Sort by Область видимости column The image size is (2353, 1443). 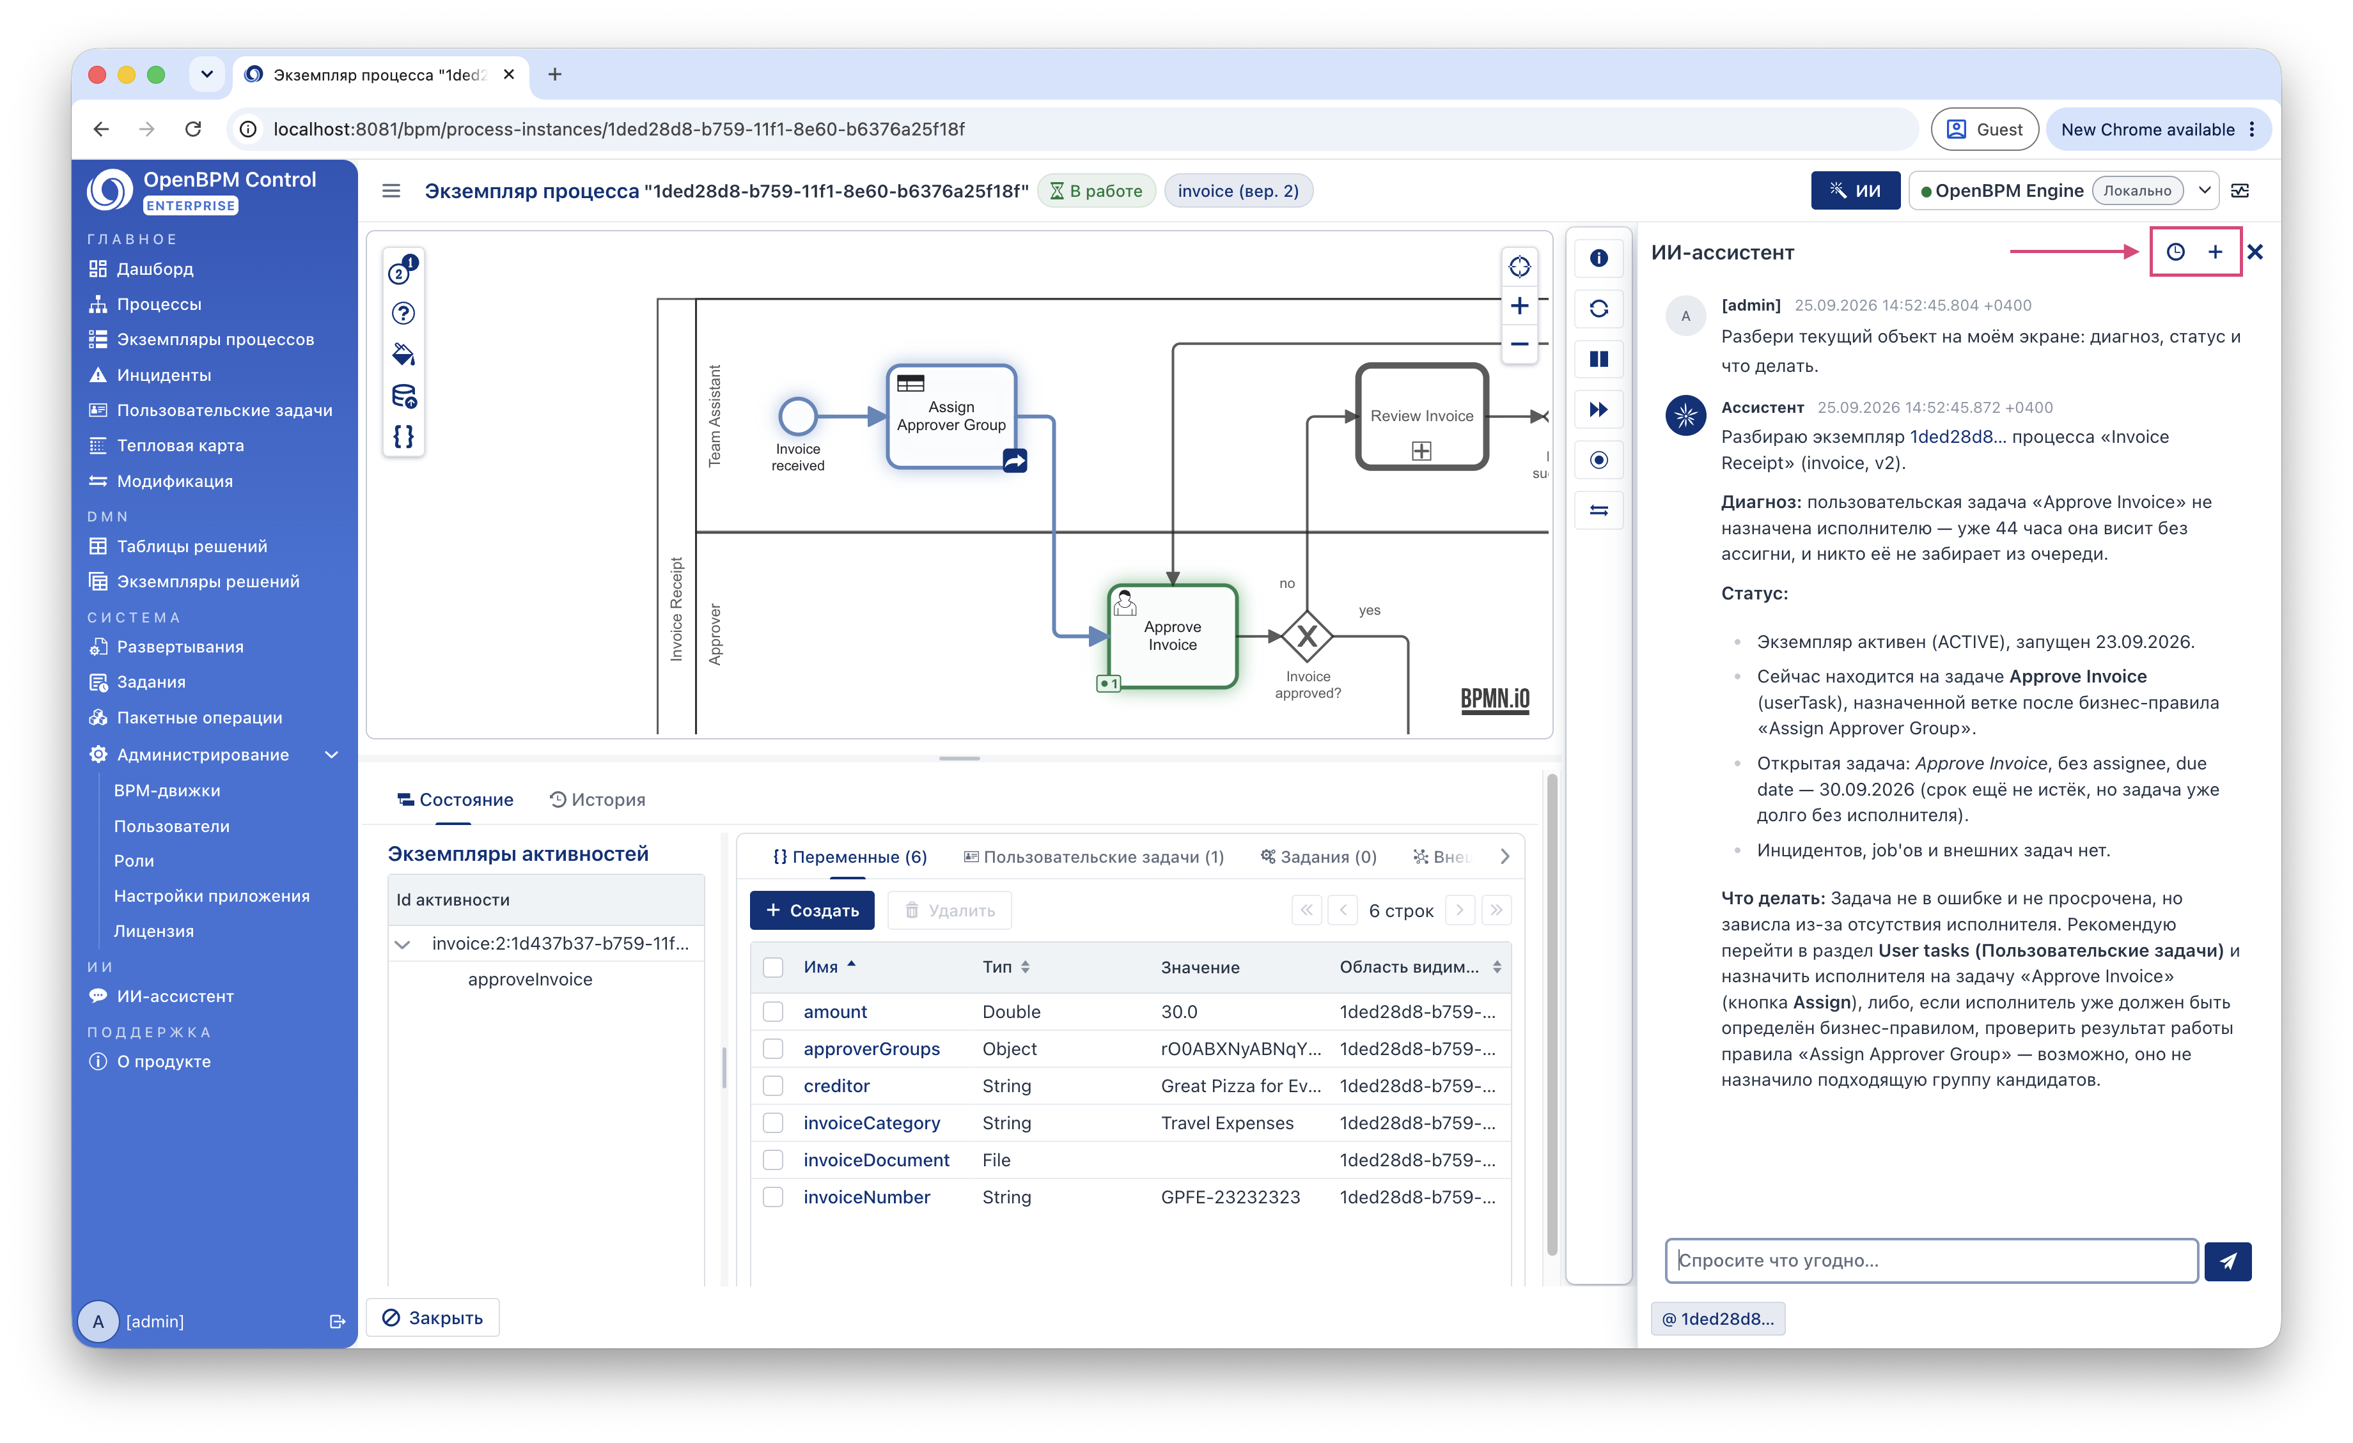[1419, 967]
